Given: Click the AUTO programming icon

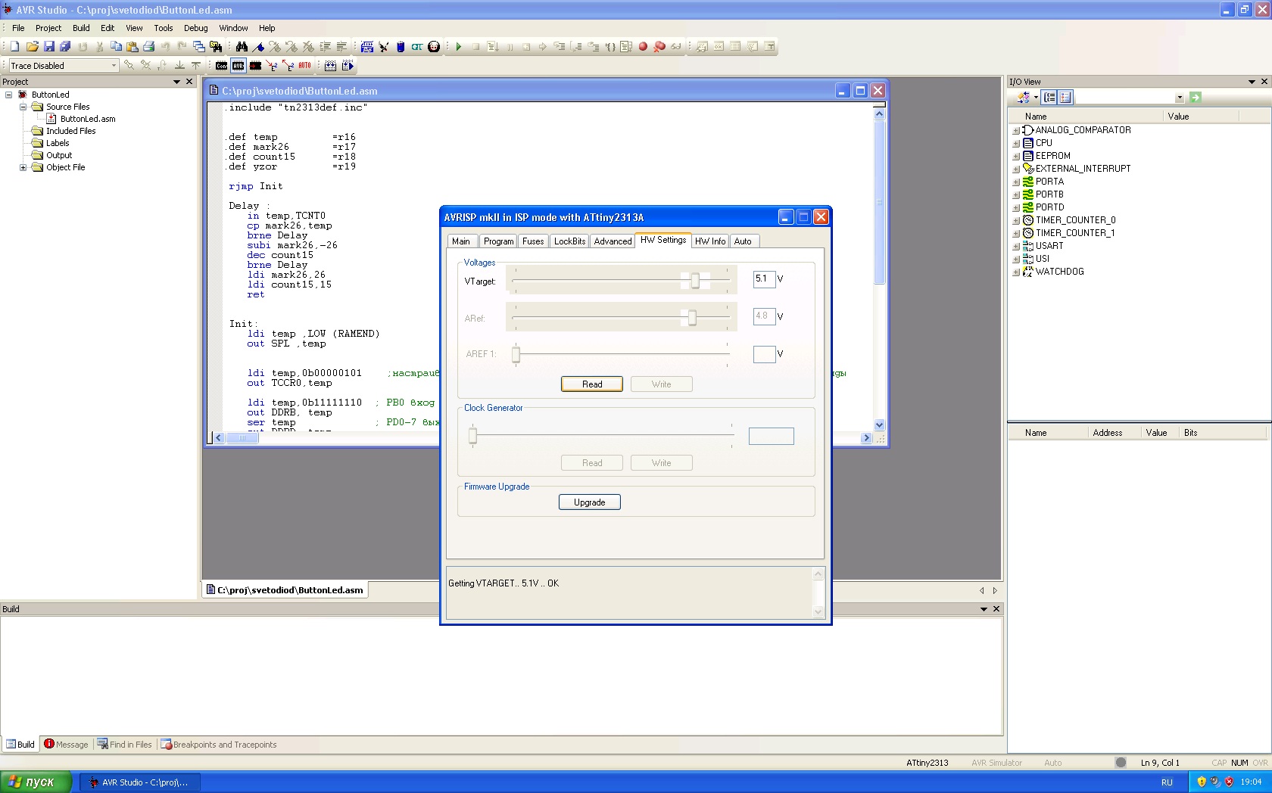Looking at the screenshot, I should point(304,66).
